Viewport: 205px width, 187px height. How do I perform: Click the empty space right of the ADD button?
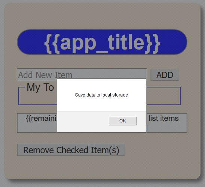tap(190, 75)
